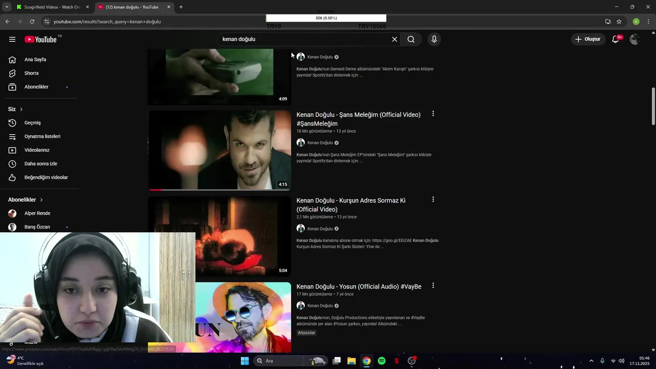Viewport: 656px width, 369px height.
Task: Close the Scogirlfield Videos tab
Action: coord(87,7)
